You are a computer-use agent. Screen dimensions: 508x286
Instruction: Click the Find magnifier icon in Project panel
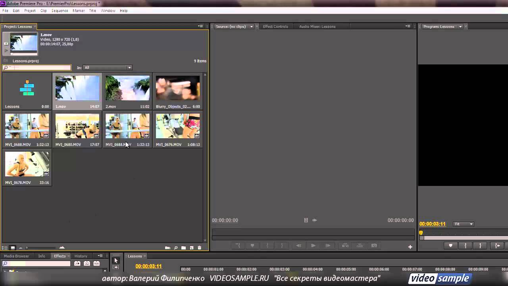176,247
